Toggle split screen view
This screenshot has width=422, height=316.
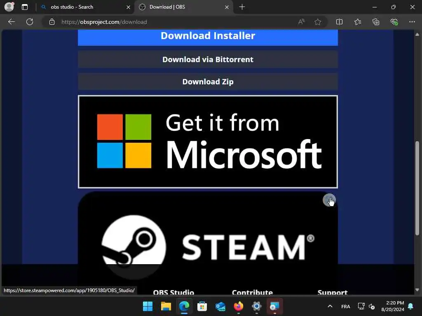[340, 22]
